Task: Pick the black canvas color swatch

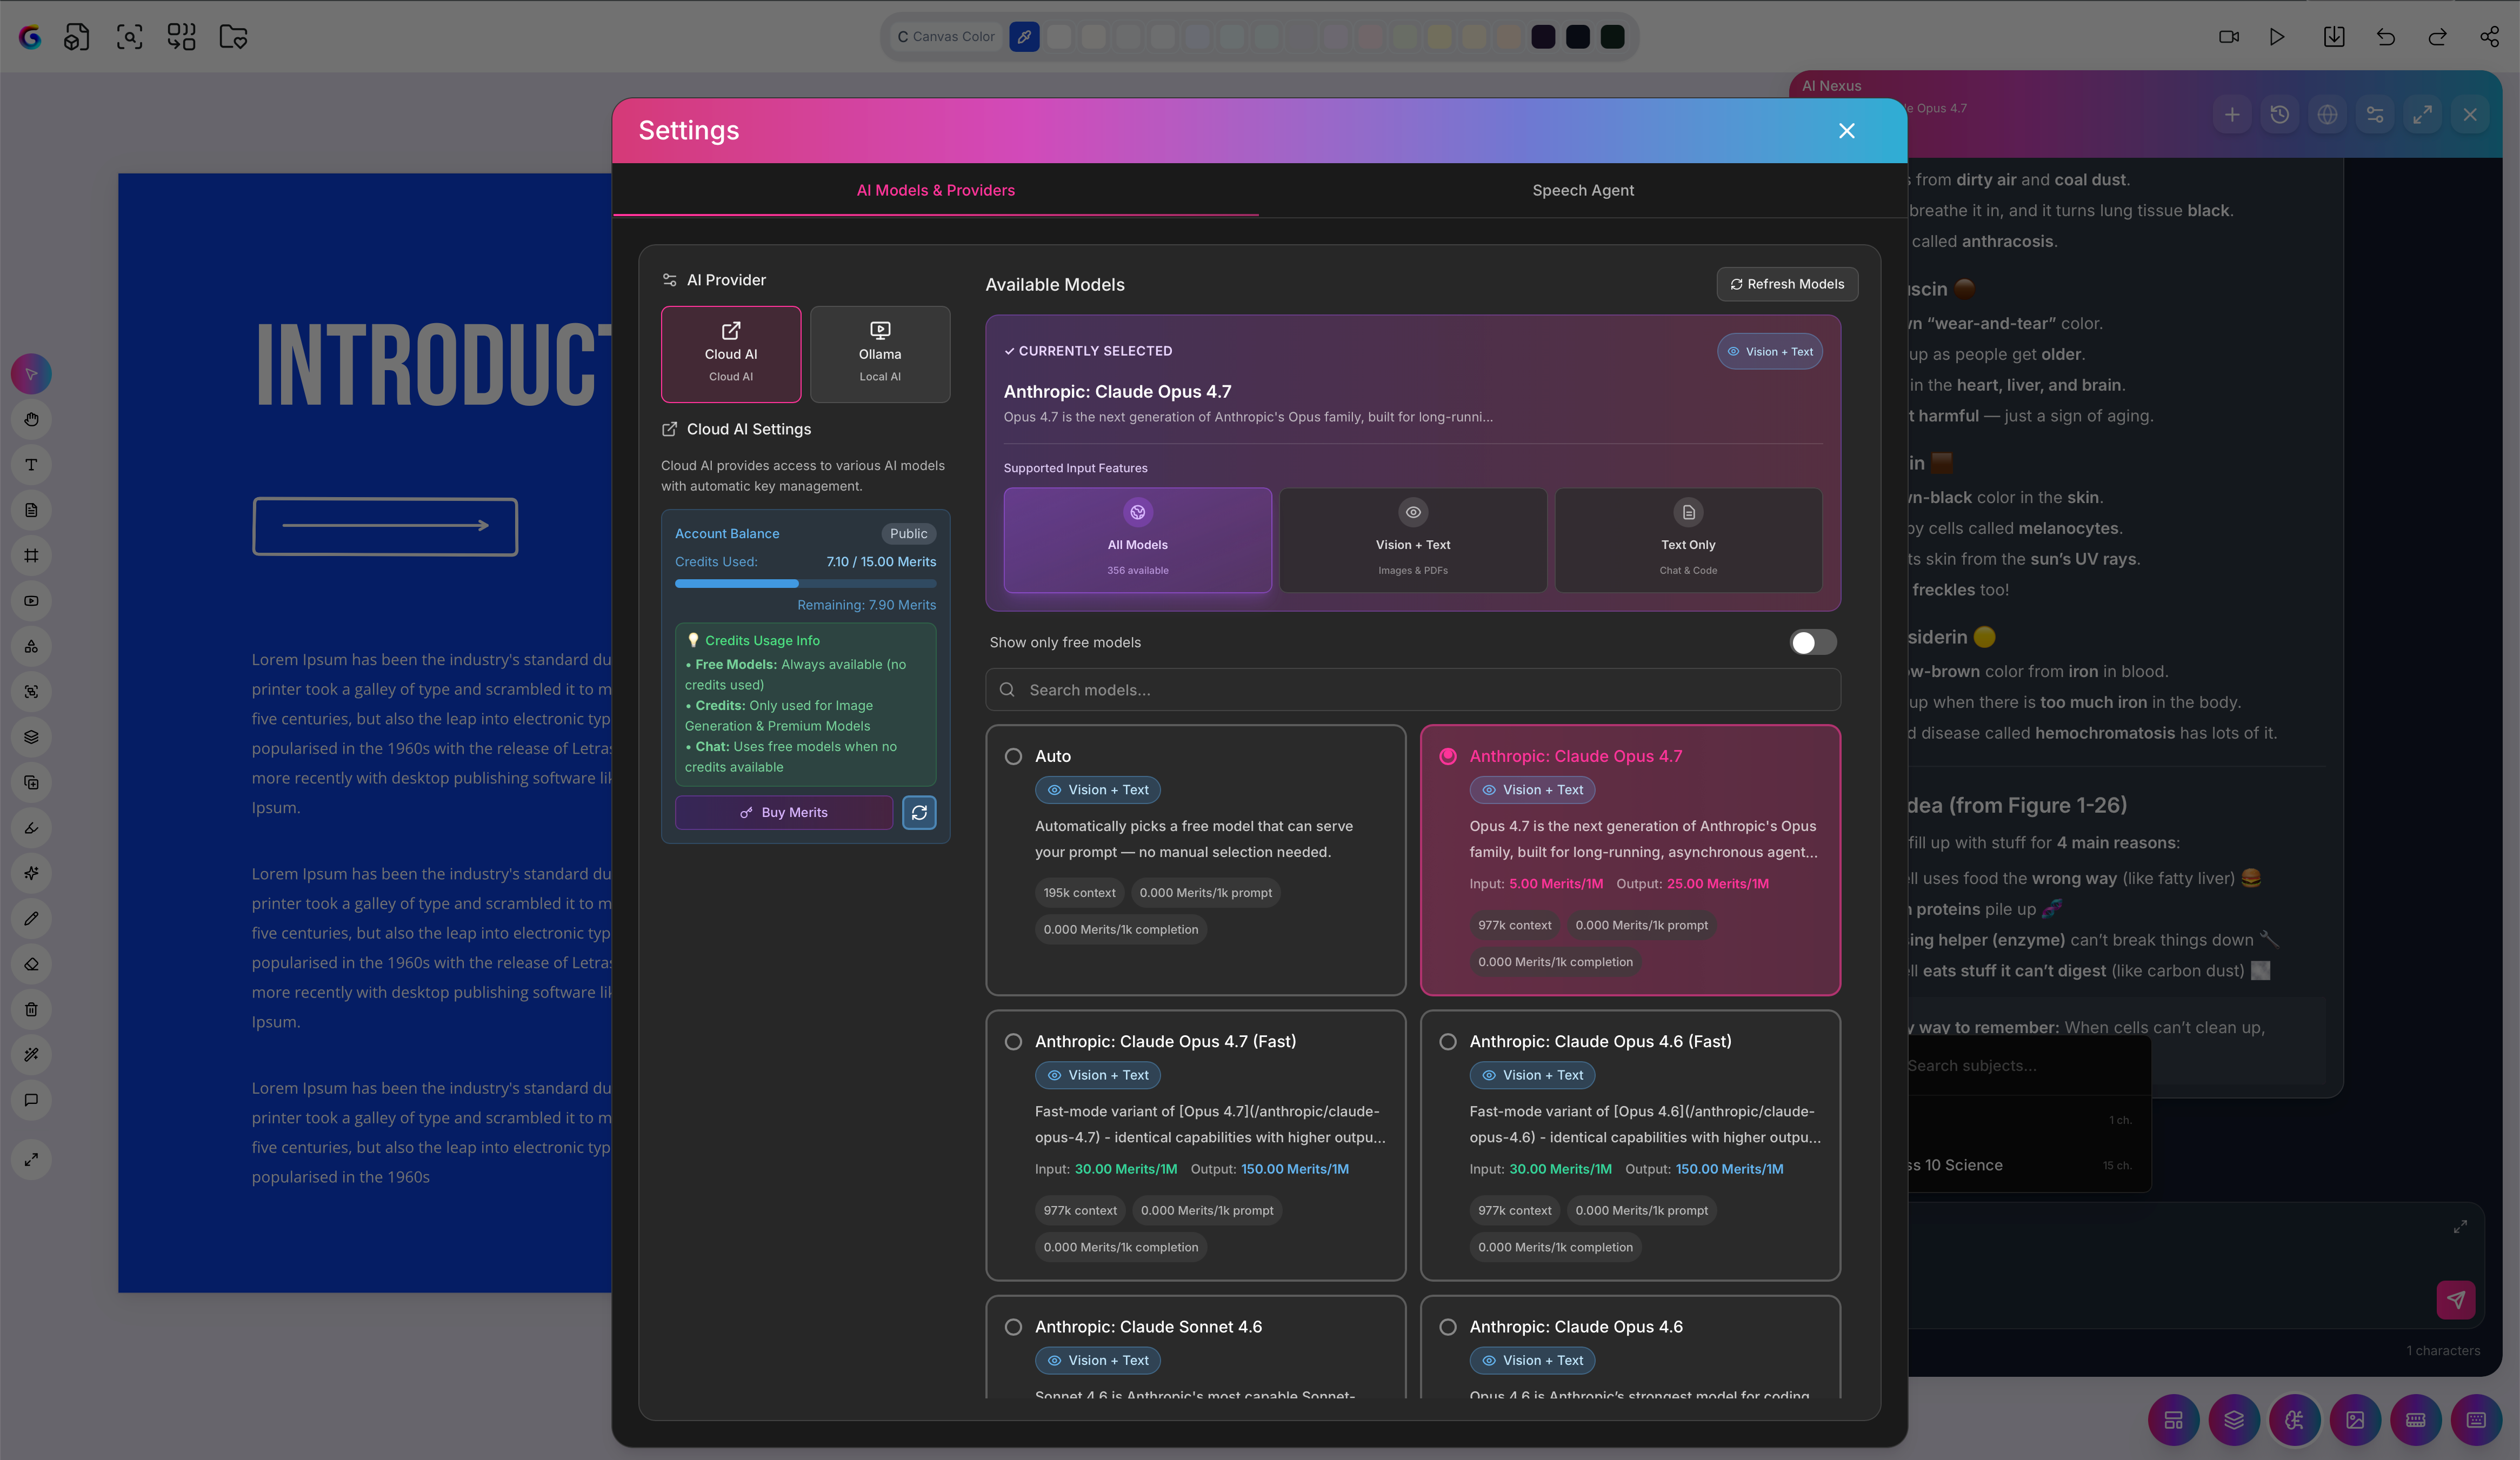Action: [1578, 37]
